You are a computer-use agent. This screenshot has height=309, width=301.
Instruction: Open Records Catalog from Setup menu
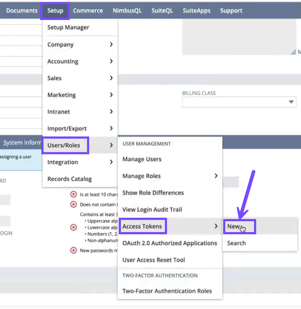pos(70,179)
